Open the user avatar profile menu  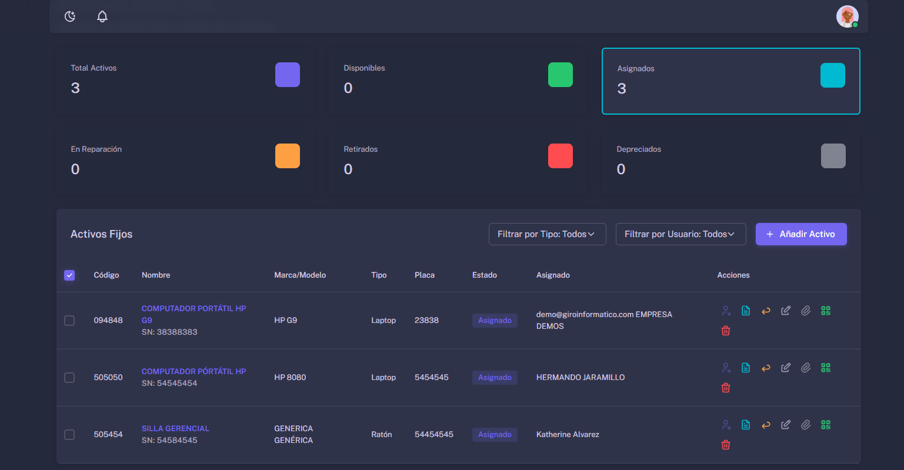click(x=847, y=16)
